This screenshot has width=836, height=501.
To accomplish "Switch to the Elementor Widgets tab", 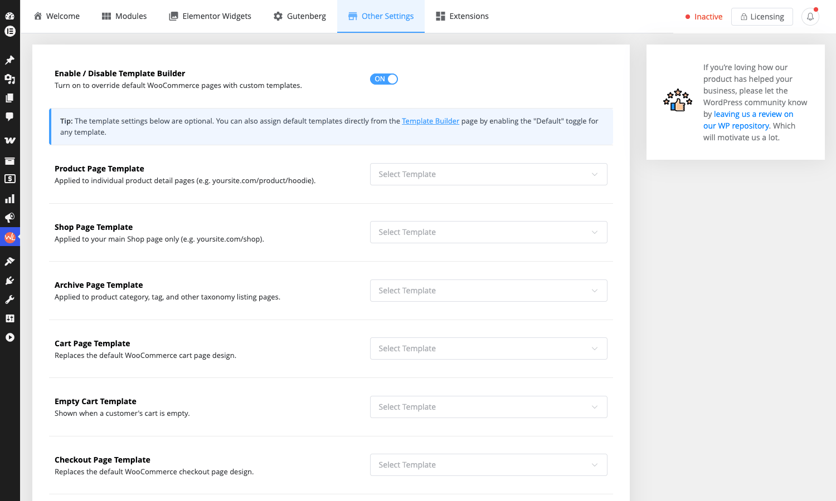I will pos(210,16).
